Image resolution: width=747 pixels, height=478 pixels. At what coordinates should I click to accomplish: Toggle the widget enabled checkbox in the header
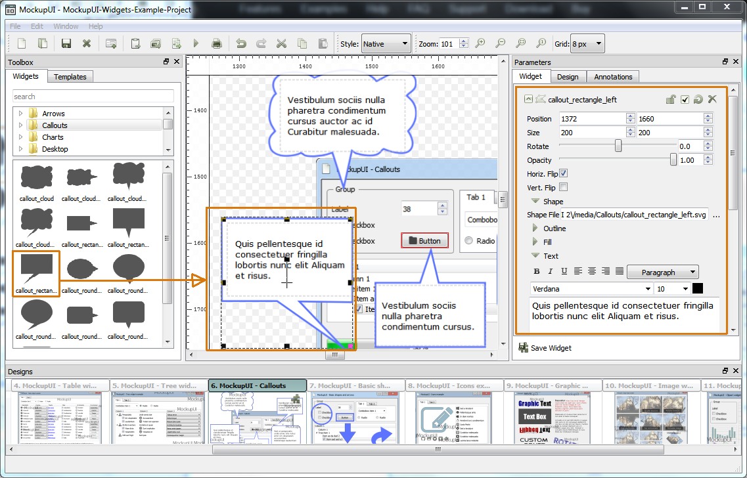[x=685, y=99]
